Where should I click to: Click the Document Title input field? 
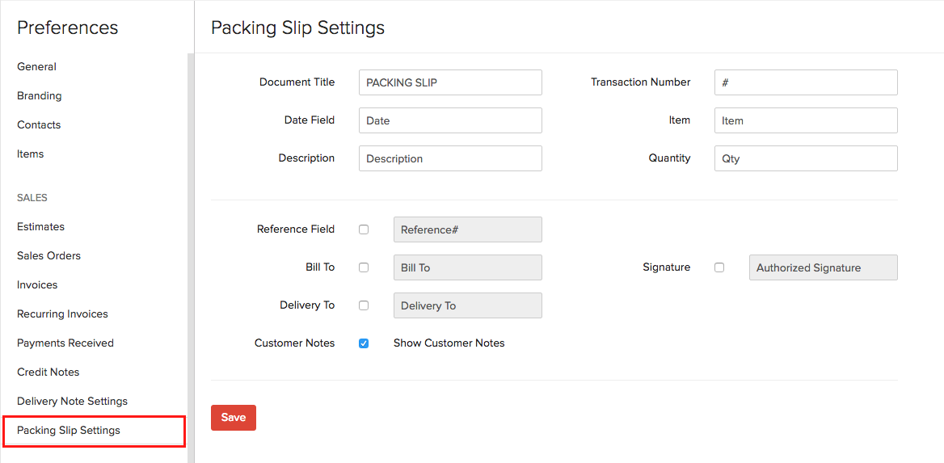coord(450,82)
